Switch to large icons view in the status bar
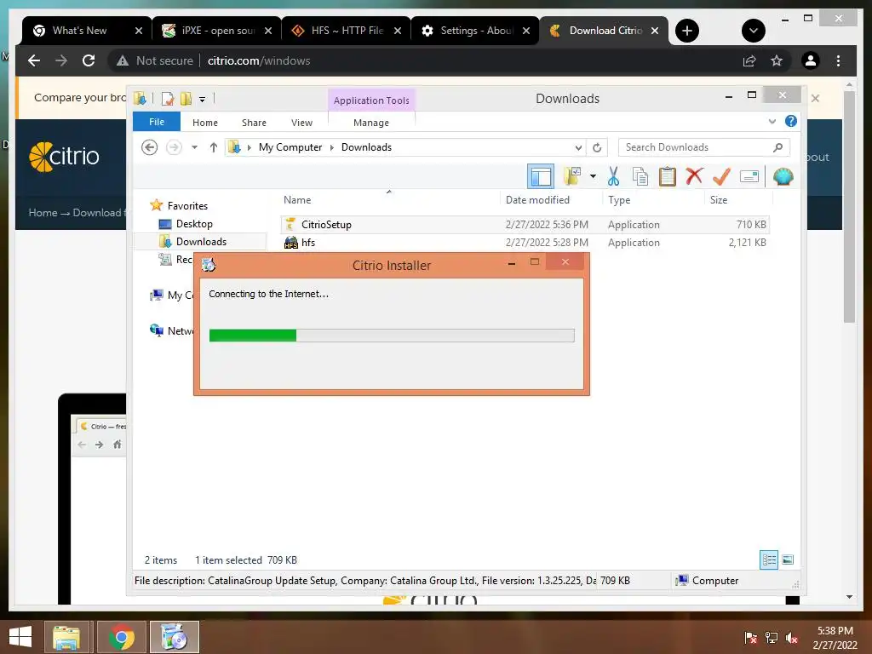 point(788,559)
